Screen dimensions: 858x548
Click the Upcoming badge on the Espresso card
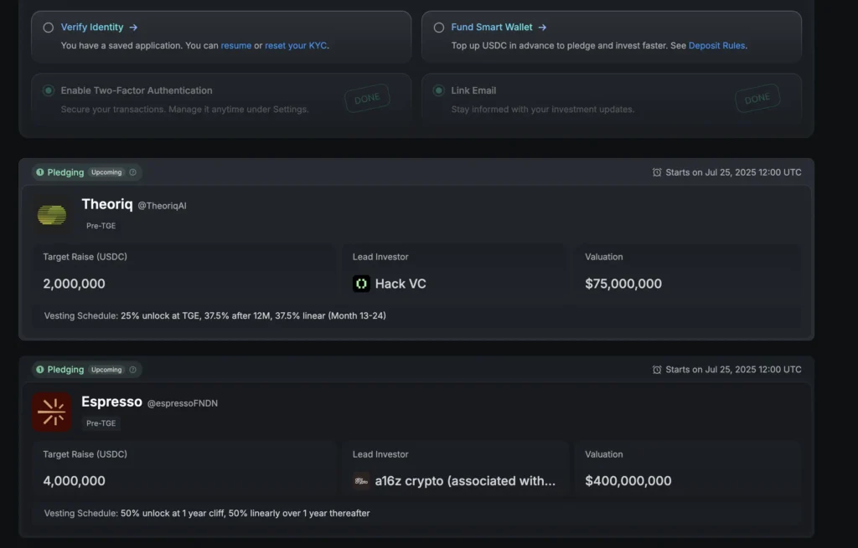click(x=106, y=369)
